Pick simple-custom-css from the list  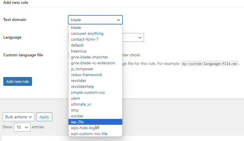click(88, 92)
